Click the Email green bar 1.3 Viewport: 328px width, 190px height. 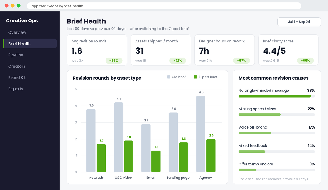[156, 161]
